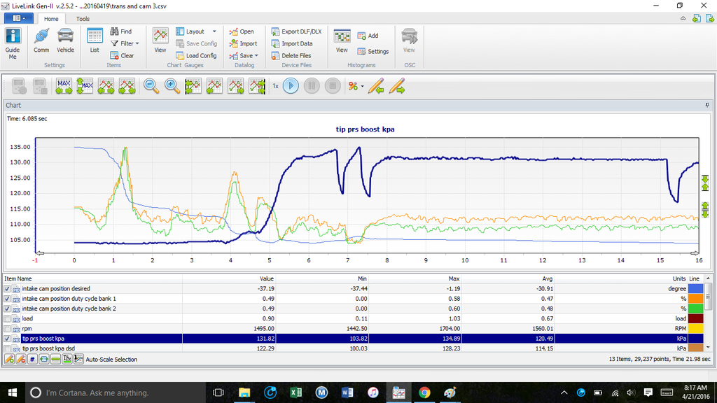Open Excel from the taskbar

point(296,393)
